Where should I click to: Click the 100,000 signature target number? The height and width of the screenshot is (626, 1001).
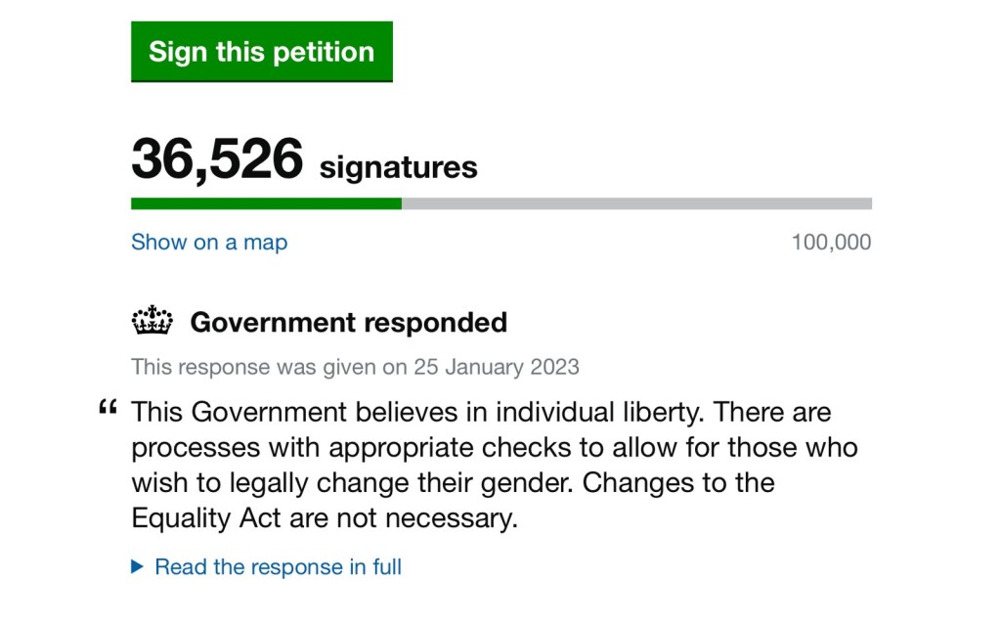click(x=831, y=242)
